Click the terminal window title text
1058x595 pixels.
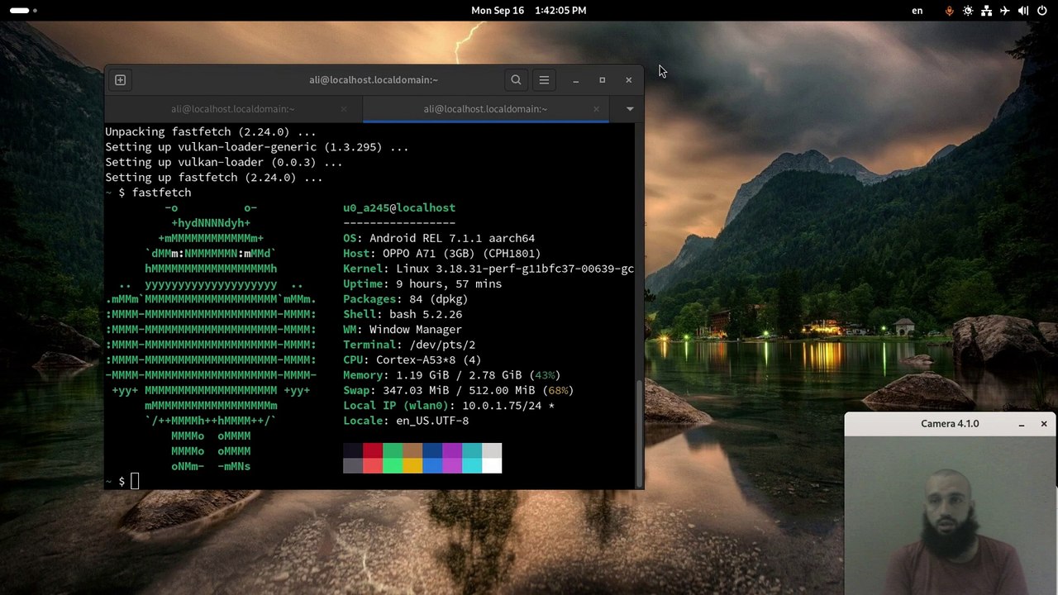pos(374,80)
